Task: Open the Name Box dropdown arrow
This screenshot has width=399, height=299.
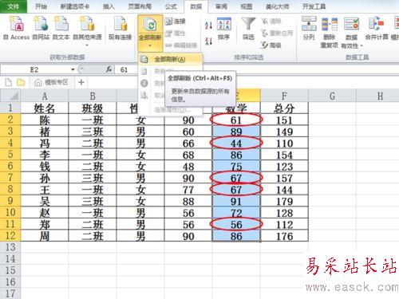Action: [x=73, y=70]
